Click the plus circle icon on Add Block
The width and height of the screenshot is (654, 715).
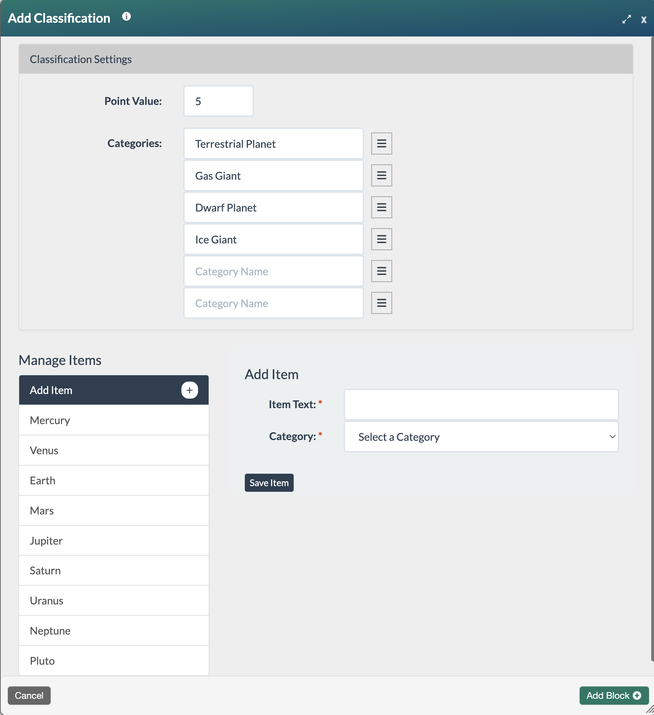pos(637,696)
